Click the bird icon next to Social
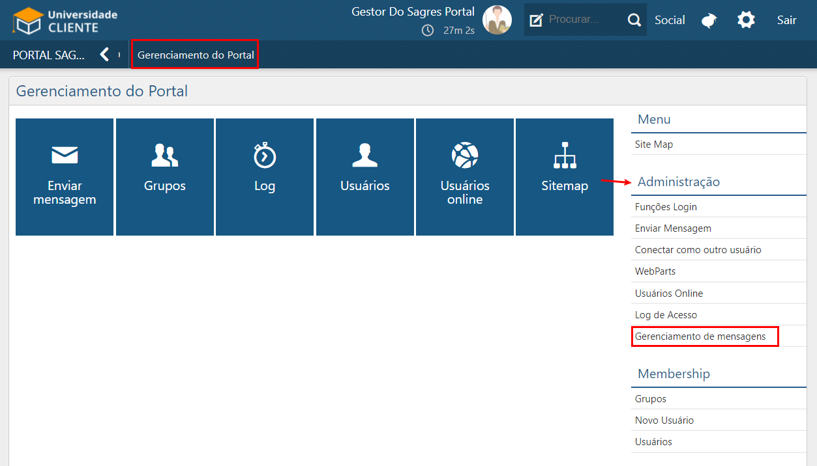This screenshot has width=817, height=466. pyautogui.click(x=709, y=21)
